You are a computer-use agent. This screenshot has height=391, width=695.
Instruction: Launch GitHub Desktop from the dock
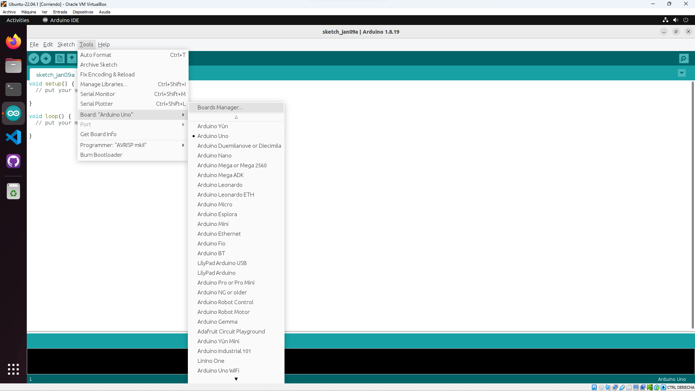(x=13, y=161)
